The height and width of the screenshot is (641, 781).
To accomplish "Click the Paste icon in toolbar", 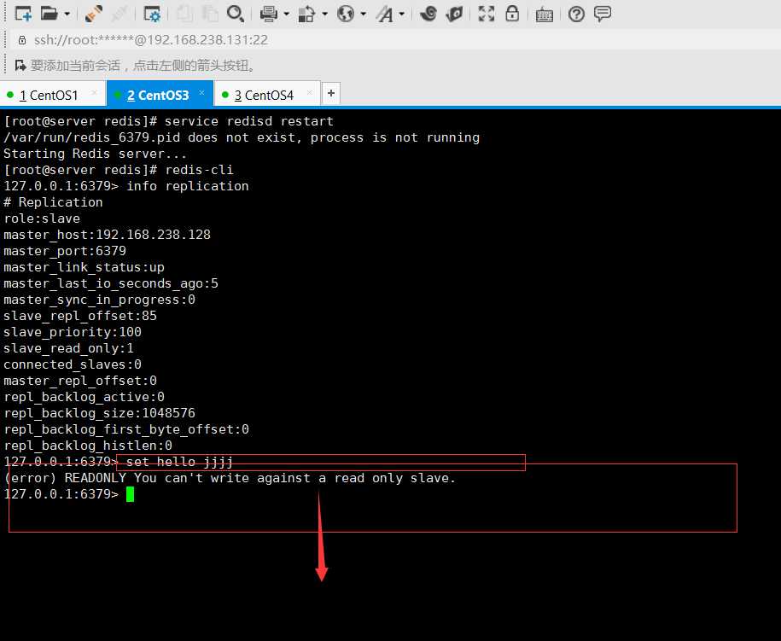I will [210, 14].
